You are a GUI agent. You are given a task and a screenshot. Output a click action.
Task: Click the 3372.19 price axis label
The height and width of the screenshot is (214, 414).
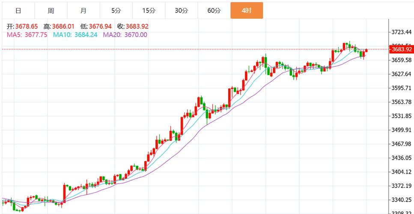click(401, 186)
